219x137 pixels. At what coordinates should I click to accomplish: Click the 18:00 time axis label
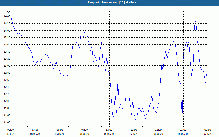point(159,130)
